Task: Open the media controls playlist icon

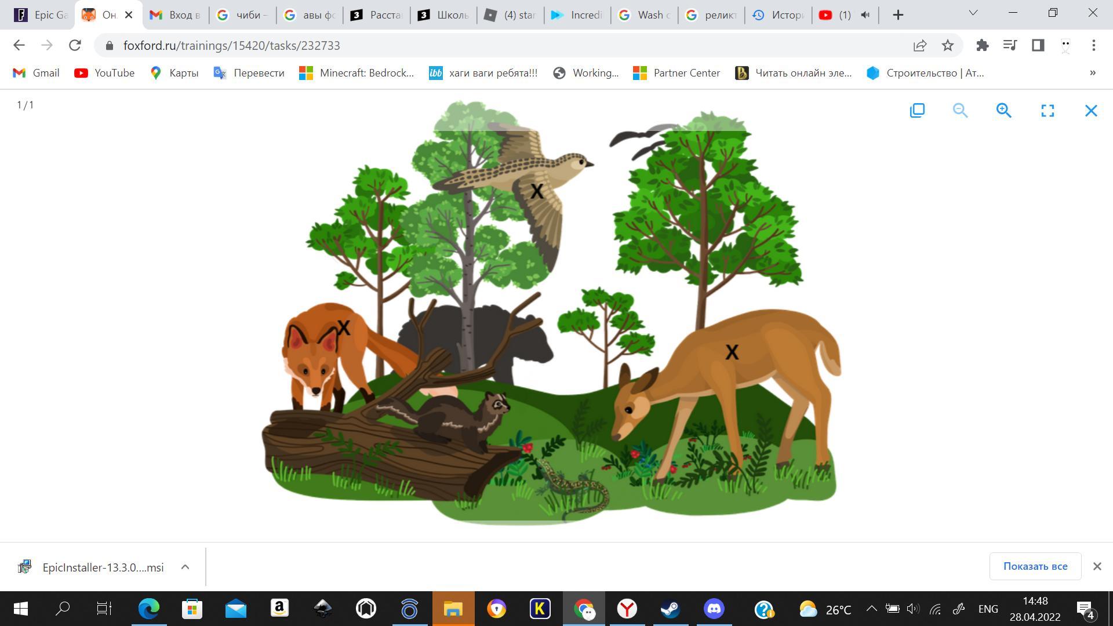Action: pyautogui.click(x=1010, y=45)
